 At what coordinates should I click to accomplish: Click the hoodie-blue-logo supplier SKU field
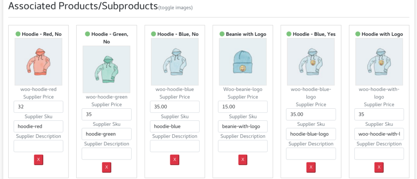[311, 134]
